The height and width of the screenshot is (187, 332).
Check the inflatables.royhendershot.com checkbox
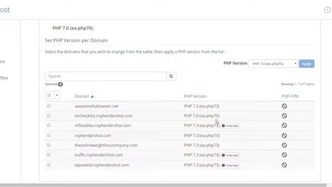click(x=49, y=125)
